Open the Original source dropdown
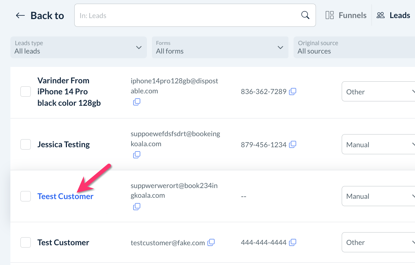 [x=354, y=47]
